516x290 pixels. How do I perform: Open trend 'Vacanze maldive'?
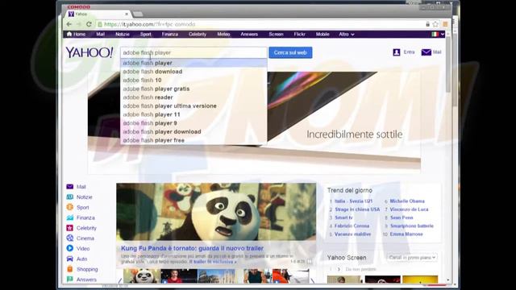tap(352, 234)
